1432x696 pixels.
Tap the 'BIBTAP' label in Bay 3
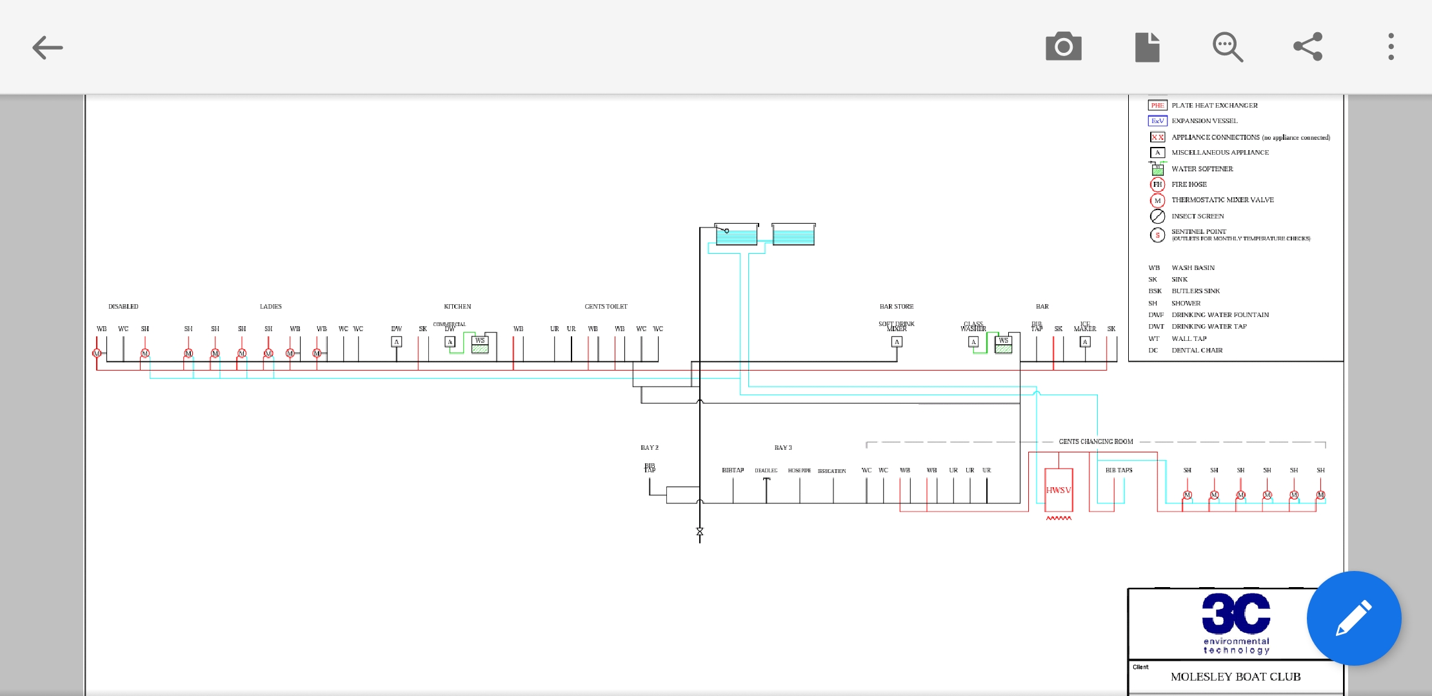tap(733, 470)
